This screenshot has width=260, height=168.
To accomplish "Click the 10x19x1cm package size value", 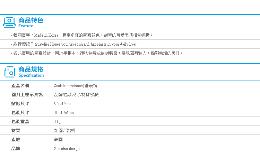I will [x=64, y=113].
